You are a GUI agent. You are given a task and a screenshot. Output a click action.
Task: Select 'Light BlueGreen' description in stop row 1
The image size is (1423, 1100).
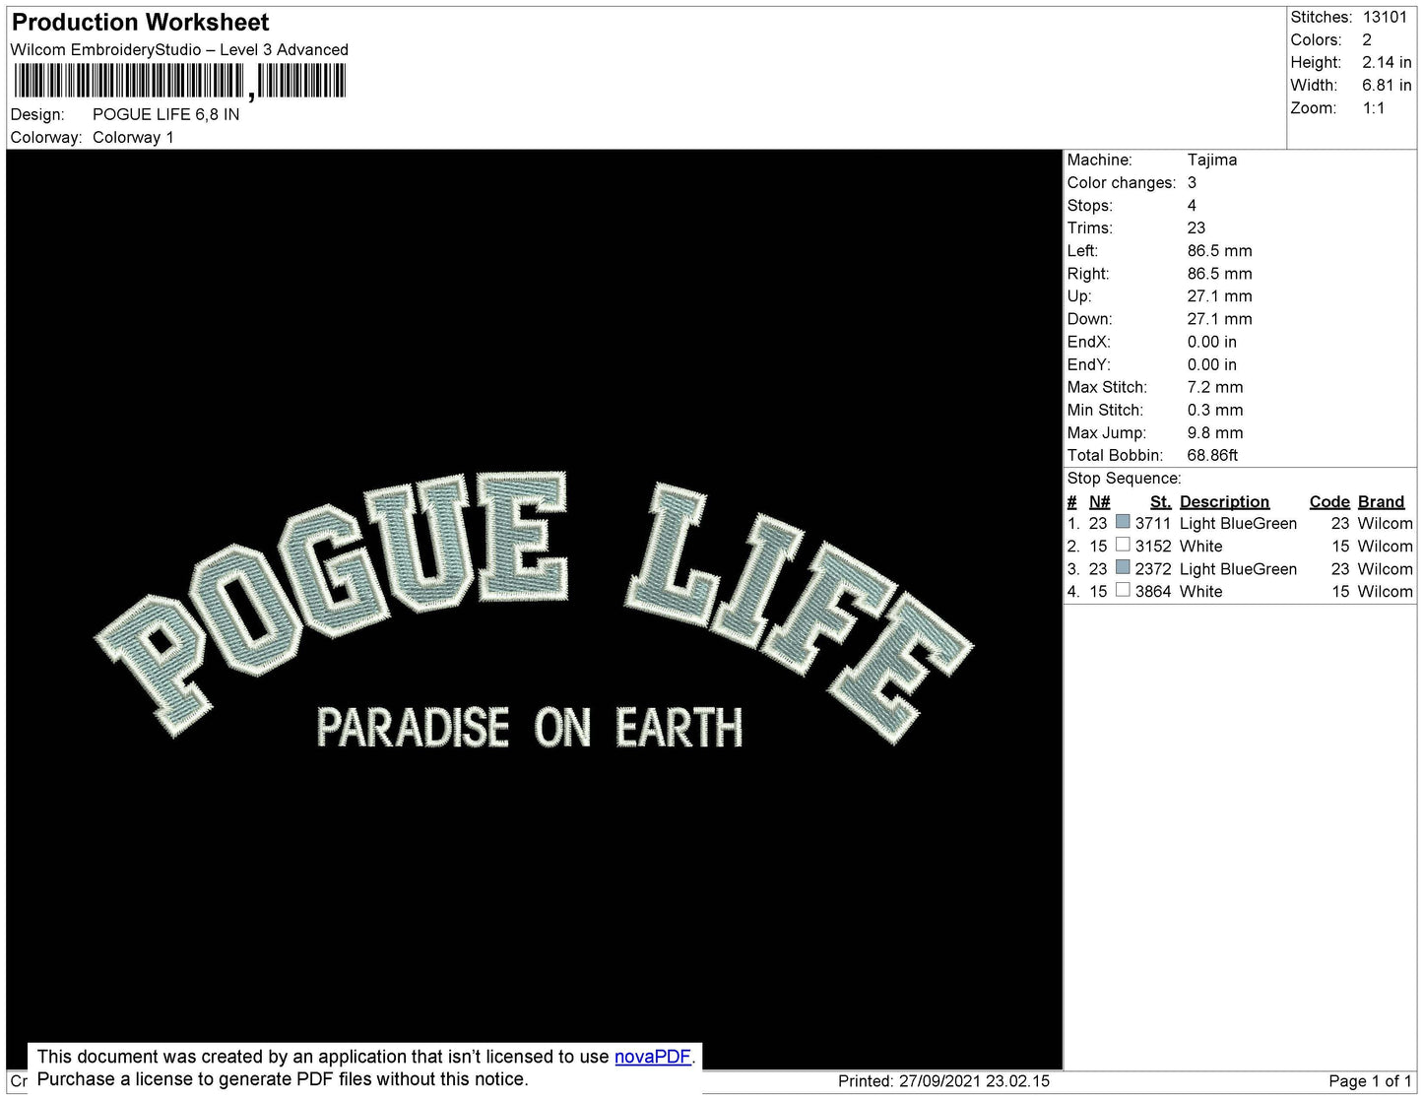click(1238, 524)
